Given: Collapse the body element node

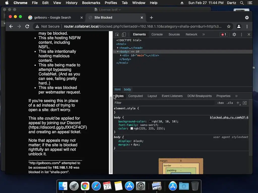Looking at the screenshot, I should [x=118, y=52].
